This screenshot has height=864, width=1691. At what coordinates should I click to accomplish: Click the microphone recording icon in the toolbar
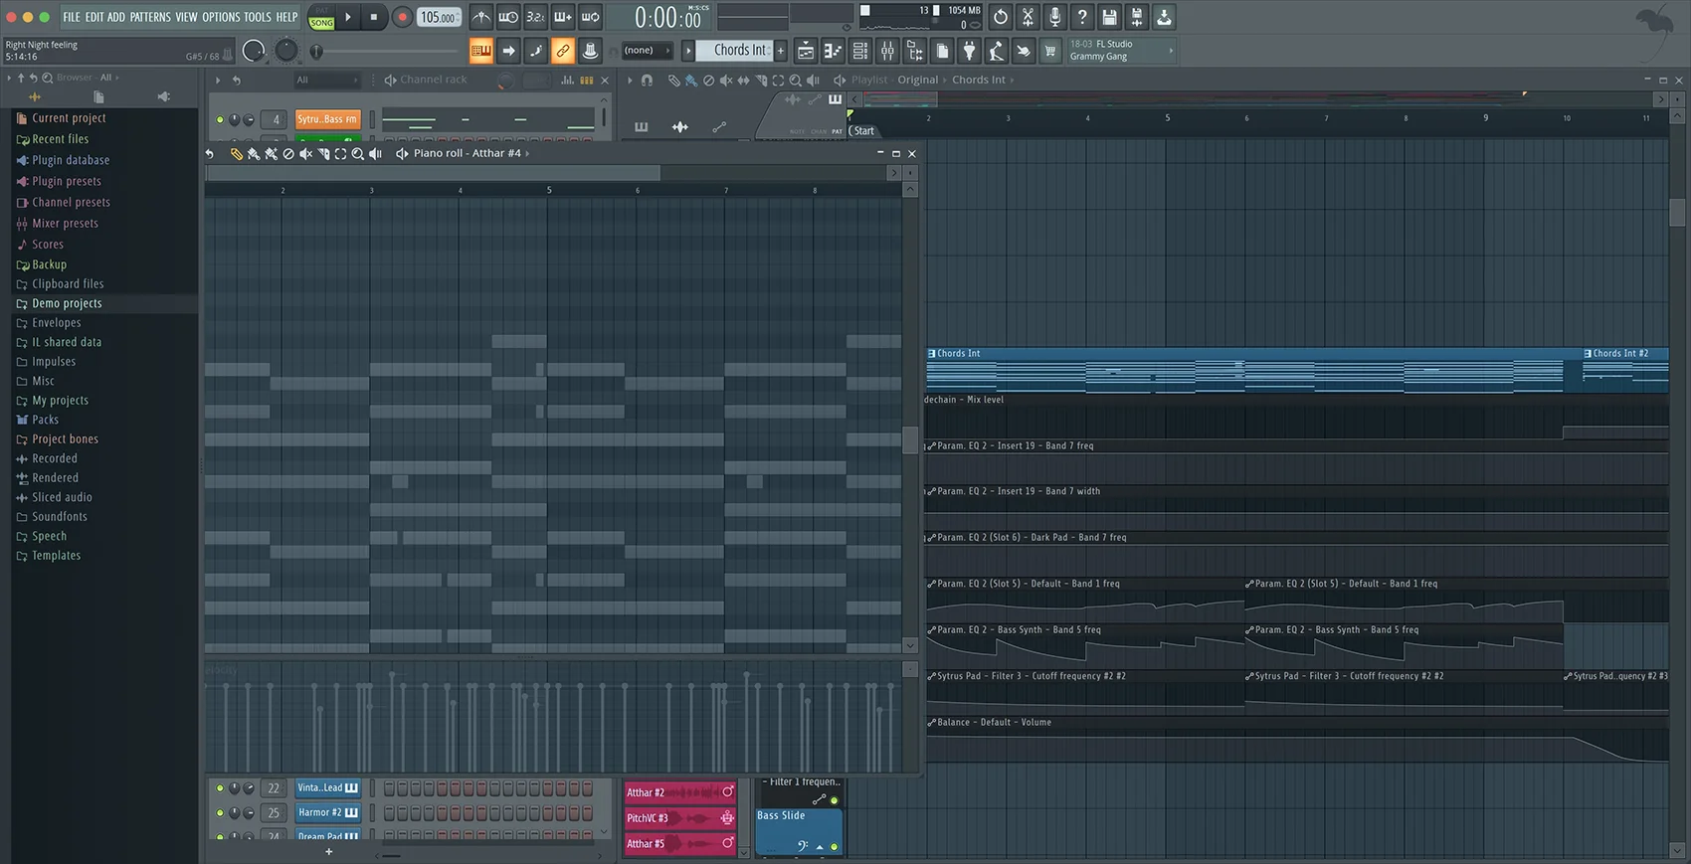point(1054,17)
